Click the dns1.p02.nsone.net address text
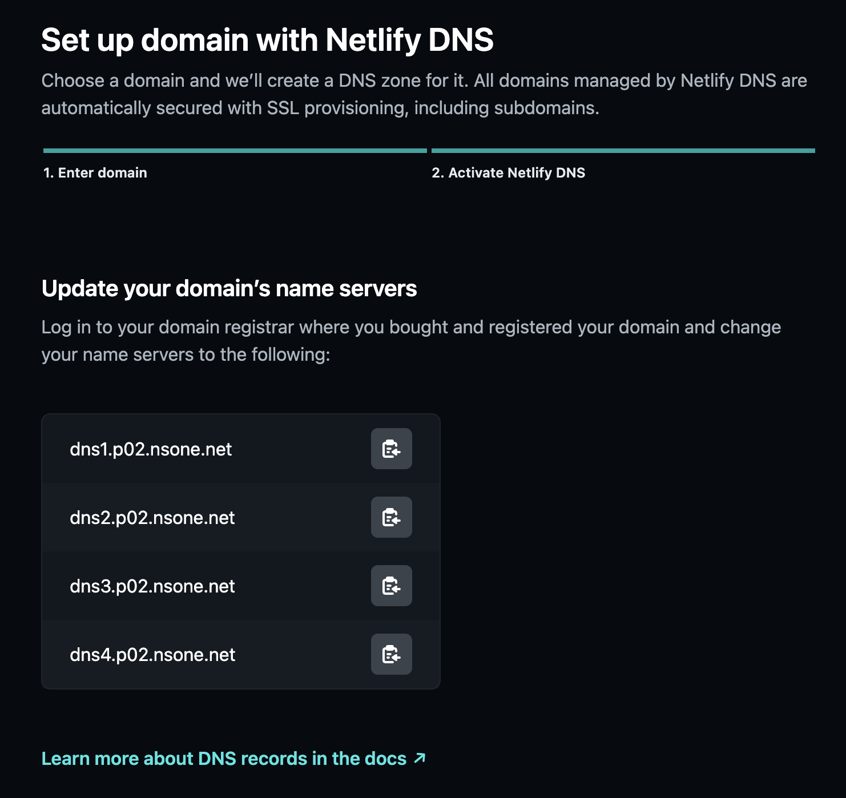 (x=151, y=449)
